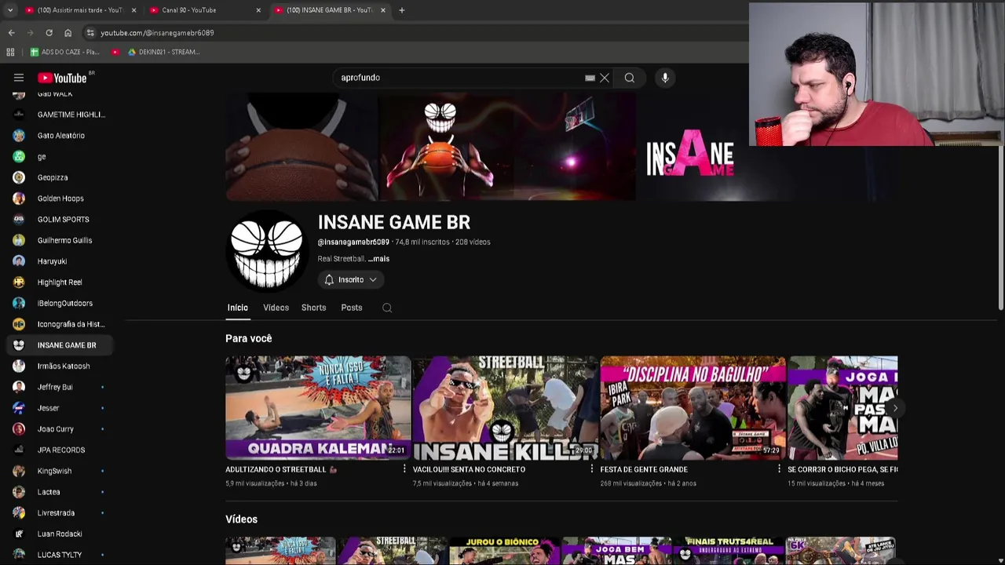Open Luan Rodacki channel in sidebar
This screenshot has height=565, width=1005.
click(x=60, y=534)
